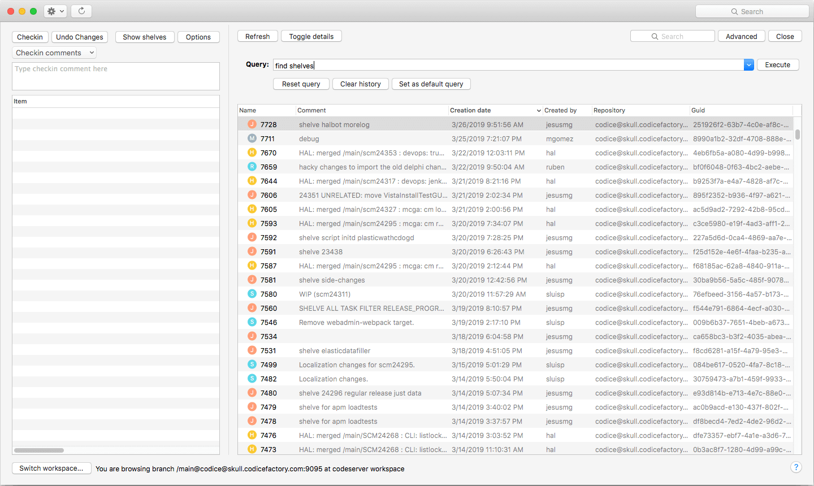This screenshot has height=486, width=814.
Task: Select the 'shelve 23438' comment row
Action: 516,251
